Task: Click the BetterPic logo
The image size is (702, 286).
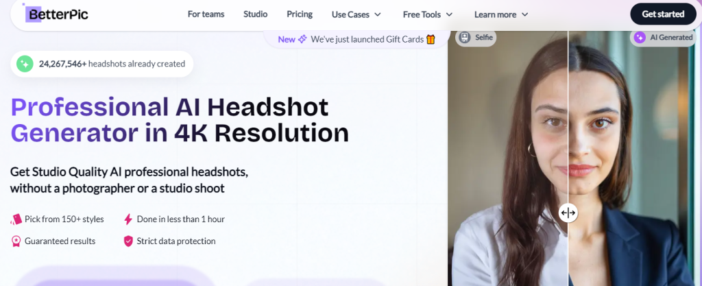Action: click(56, 14)
